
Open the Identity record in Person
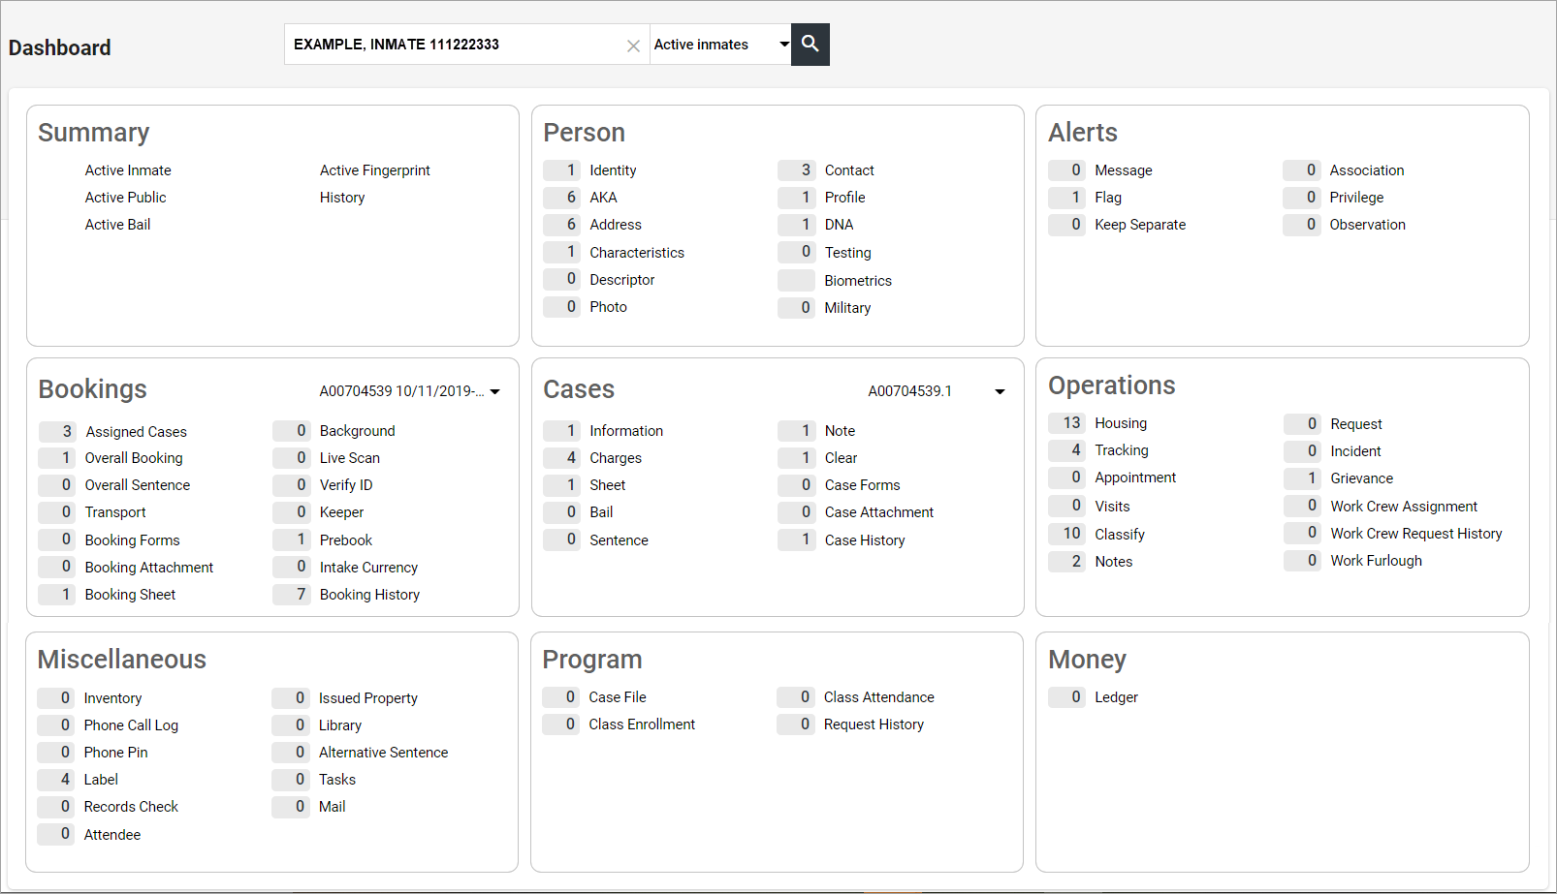tap(613, 170)
